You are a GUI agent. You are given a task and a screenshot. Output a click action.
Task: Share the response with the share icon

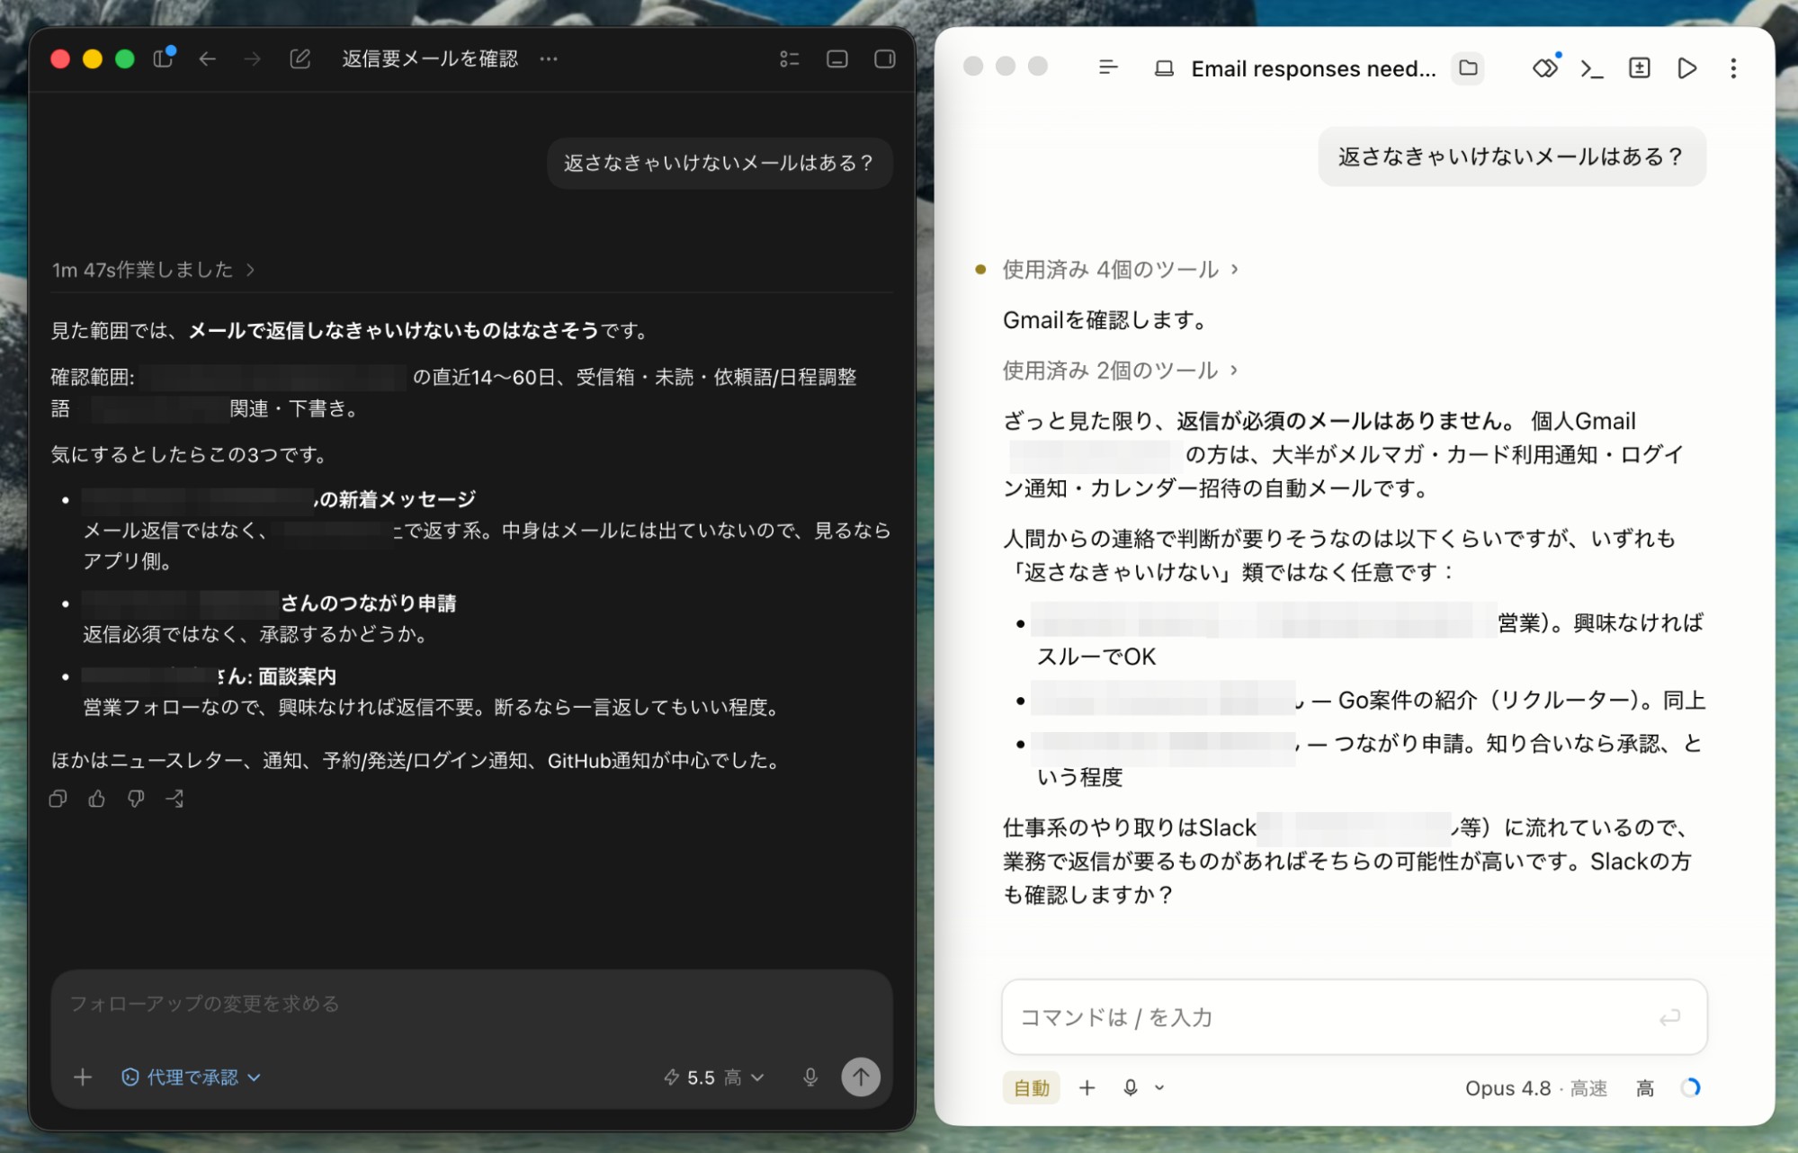(x=174, y=799)
